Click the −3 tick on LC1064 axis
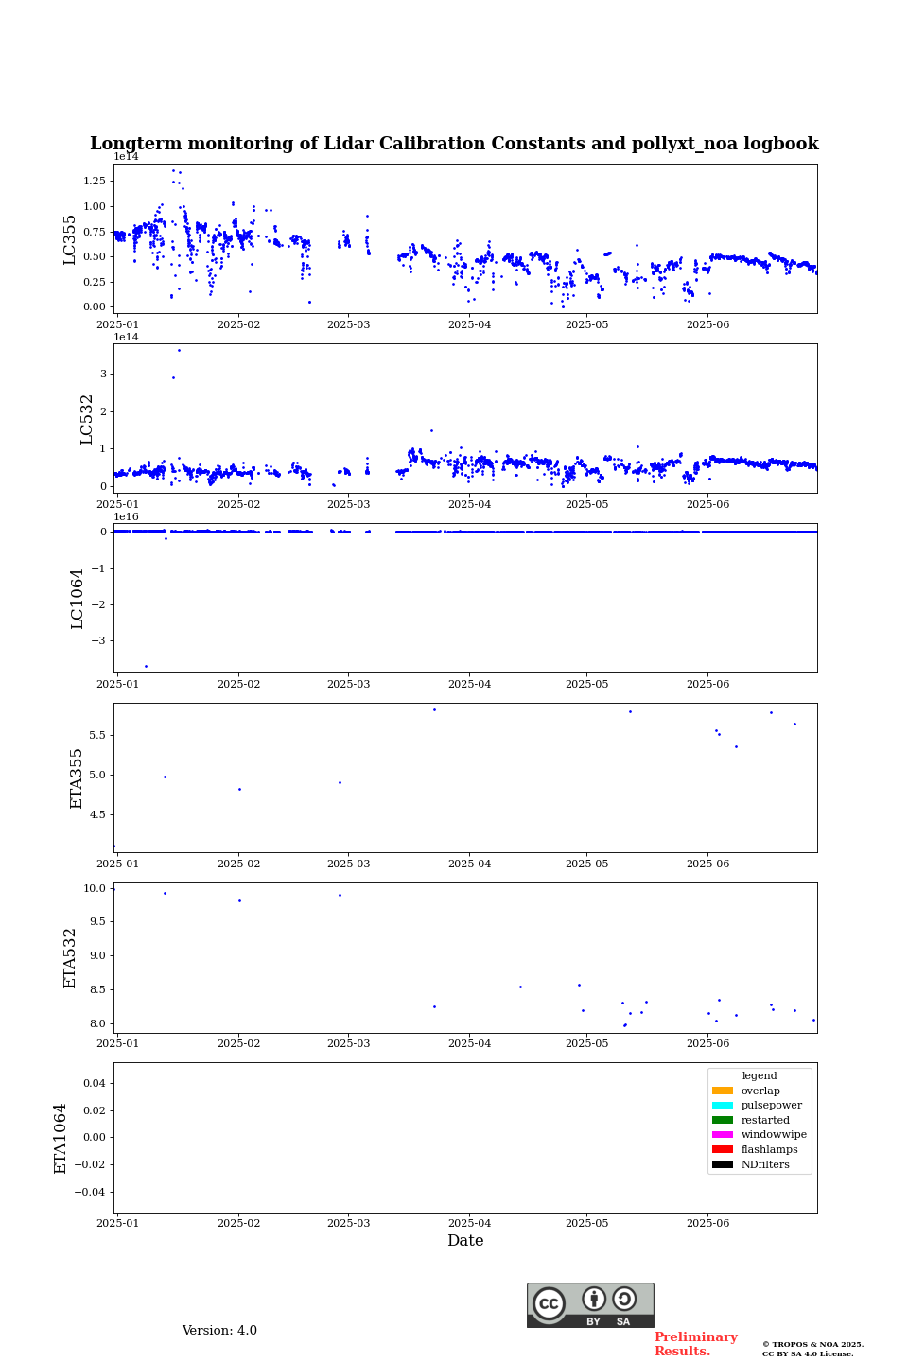 pos(99,640)
